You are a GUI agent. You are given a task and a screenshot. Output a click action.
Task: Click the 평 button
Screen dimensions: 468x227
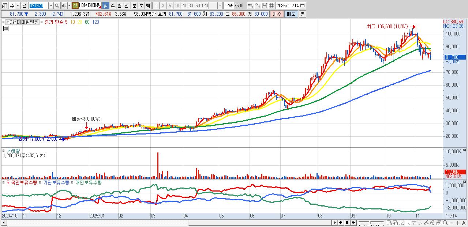coord(302,14)
